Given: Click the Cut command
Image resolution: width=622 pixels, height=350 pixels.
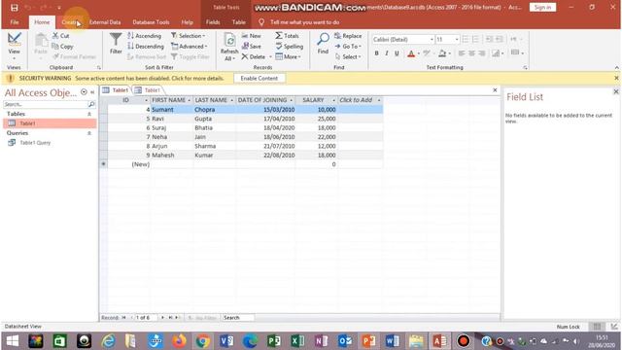Looking at the screenshot, I should point(60,36).
